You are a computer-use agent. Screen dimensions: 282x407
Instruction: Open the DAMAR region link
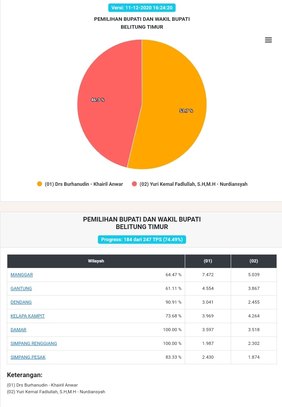18,330
